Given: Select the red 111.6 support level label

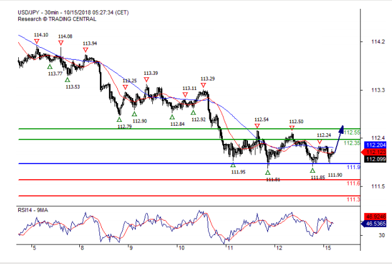Looking at the screenshot, I should [x=353, y=183].
